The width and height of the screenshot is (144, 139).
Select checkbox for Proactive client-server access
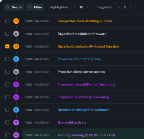(x=7, y=72)
